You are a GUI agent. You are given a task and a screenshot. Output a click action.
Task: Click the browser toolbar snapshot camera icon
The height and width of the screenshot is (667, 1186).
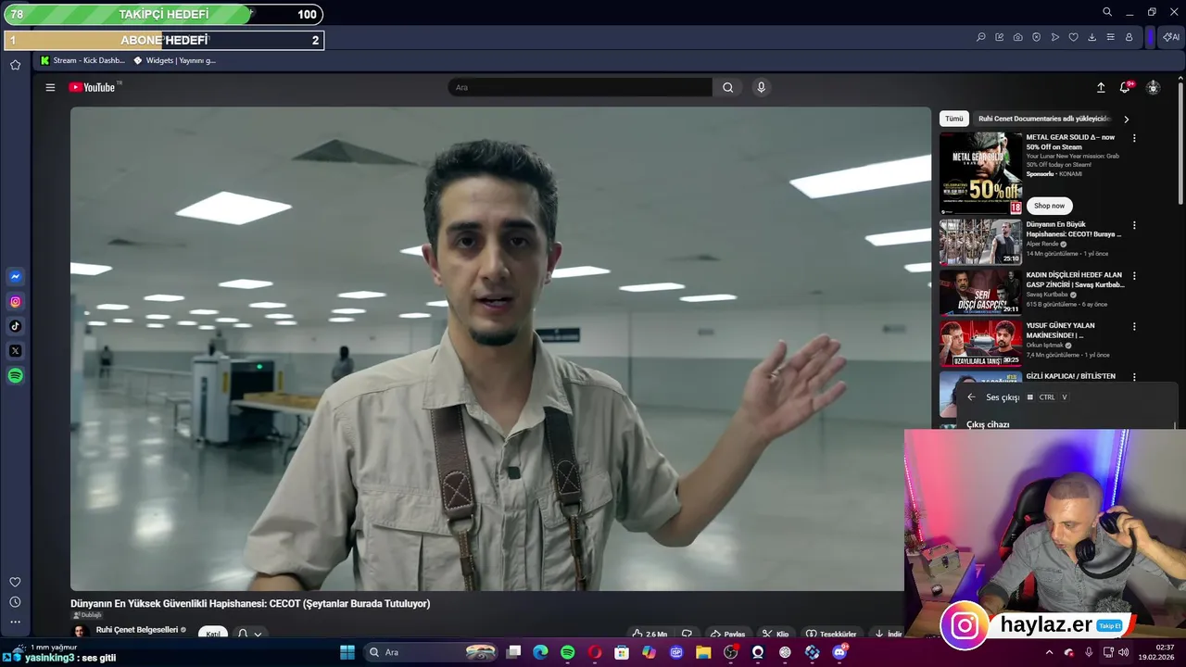click(1018, 37)
